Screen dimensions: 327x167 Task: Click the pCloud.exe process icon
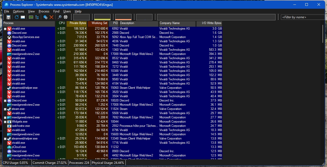click(x=9, y=147)
